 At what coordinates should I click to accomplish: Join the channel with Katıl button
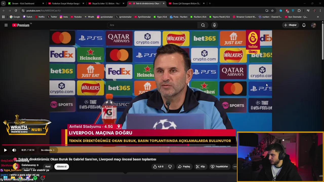click(48, 167)
